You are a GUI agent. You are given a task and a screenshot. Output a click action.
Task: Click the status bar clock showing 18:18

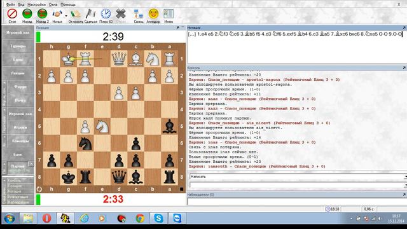(333, 209)
